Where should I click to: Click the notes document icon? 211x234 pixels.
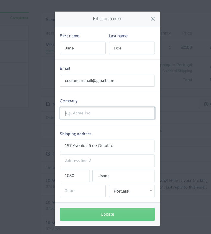point(48,104)
